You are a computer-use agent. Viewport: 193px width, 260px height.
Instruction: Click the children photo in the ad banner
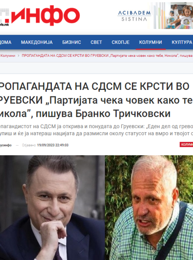pyautogui.click(x=172, y=16)
